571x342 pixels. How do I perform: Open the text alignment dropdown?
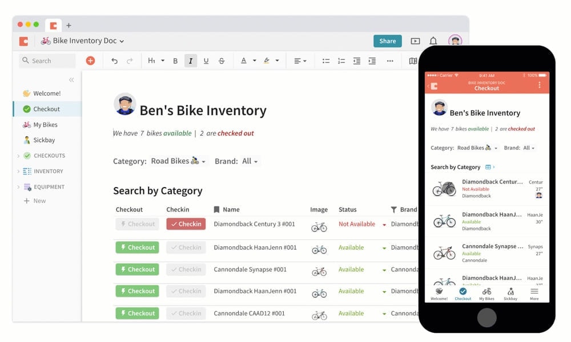pyautogui.click(x=300, y=60)
